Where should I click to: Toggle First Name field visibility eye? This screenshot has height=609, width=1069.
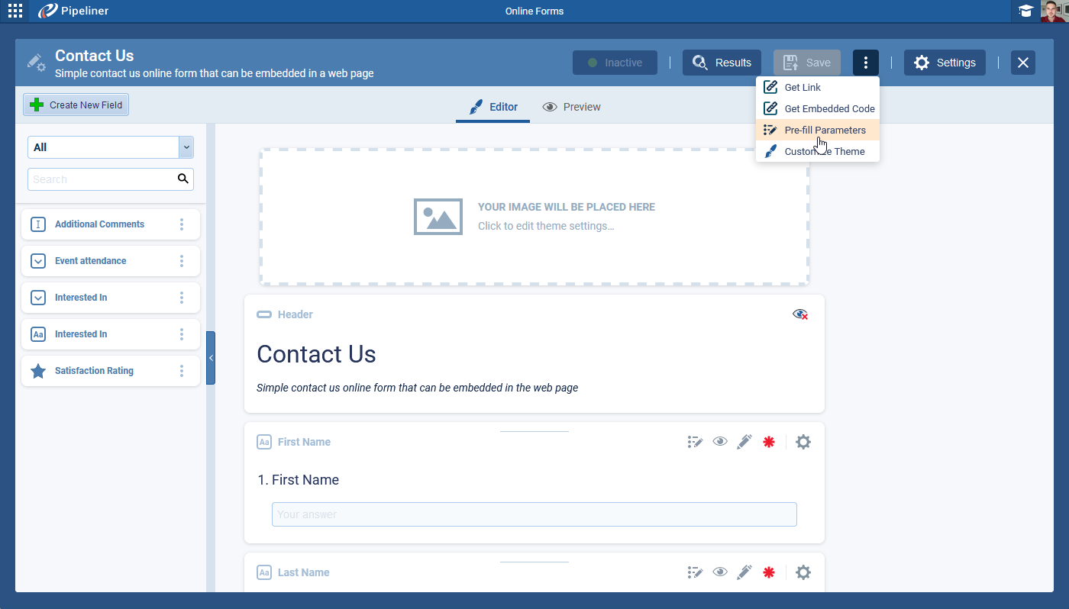(720, 442)
